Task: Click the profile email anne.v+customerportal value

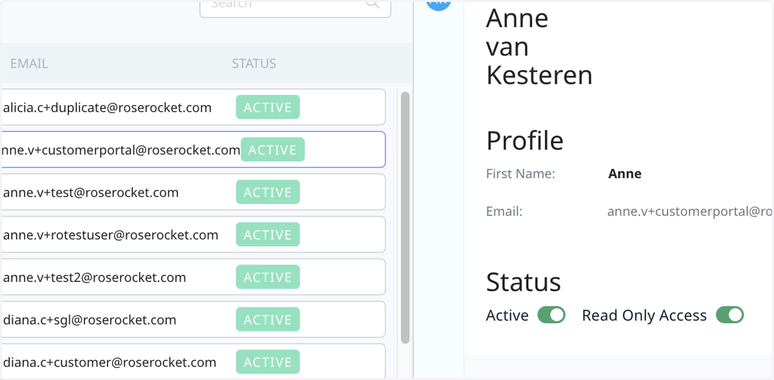Action: click(x=690, y=212)
